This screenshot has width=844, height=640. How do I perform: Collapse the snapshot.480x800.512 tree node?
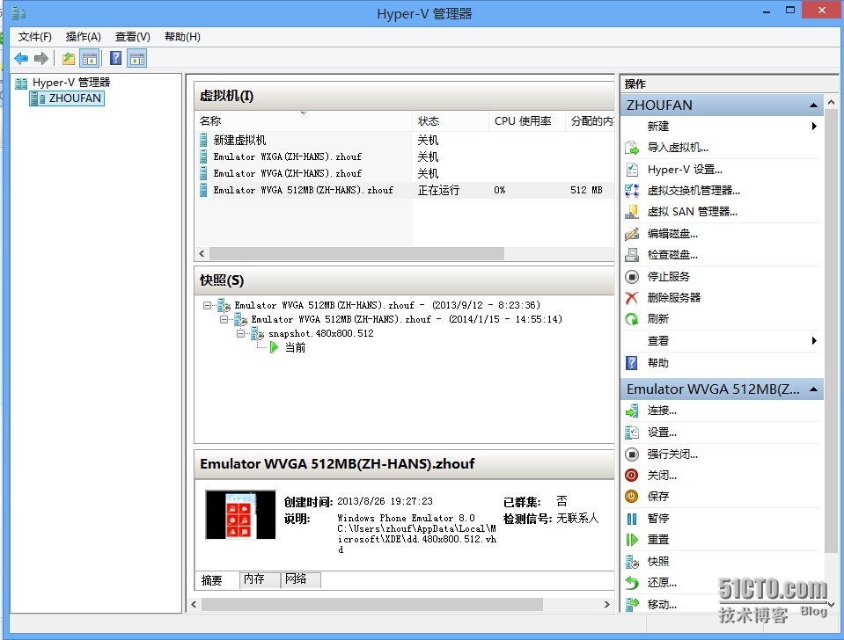click(x=240, y=333)
